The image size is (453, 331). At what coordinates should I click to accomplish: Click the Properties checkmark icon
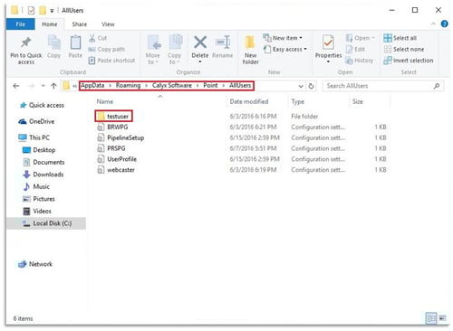328,43
